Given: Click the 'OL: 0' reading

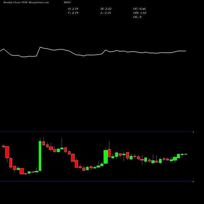Looking at the screenshot, I should coord(137,17).
